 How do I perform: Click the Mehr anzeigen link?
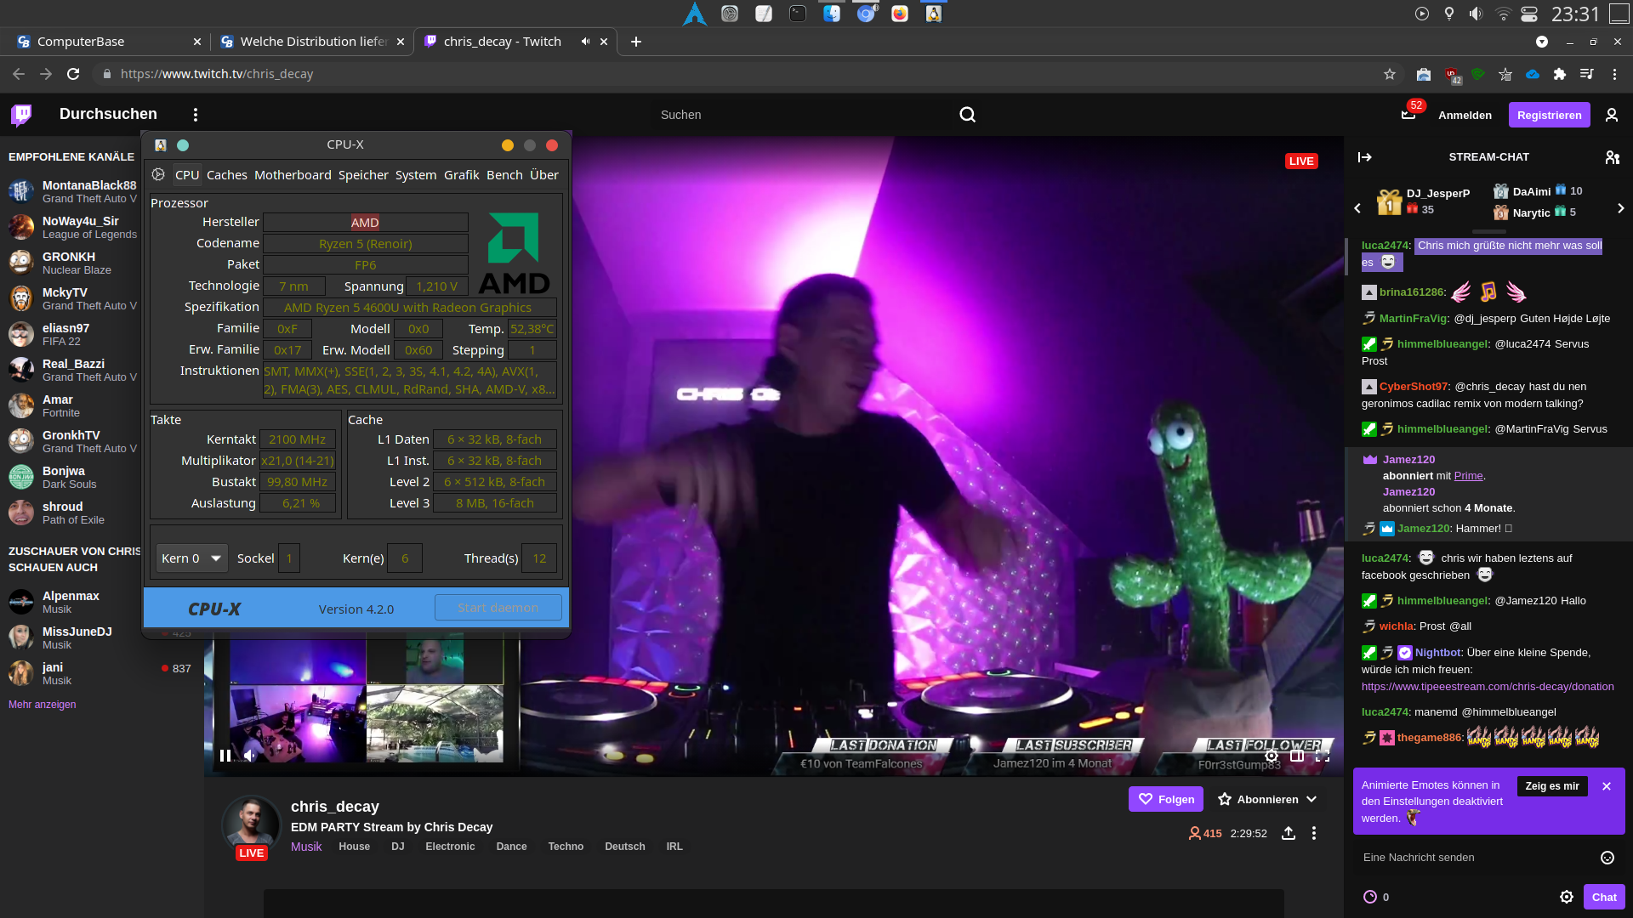(x=43, y=705)
